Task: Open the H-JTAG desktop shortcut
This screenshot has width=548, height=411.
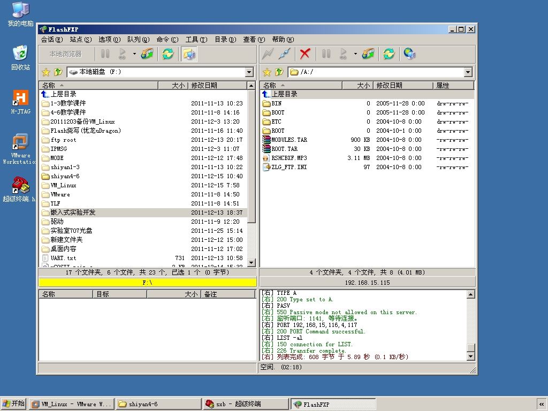Action: click(21, 102)
